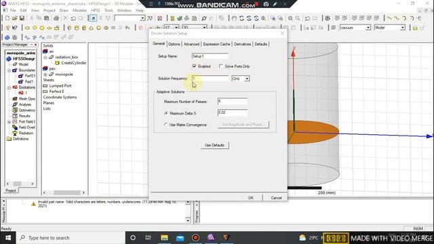The width and height of the screenshot is (434, 244).
Task: Open the Modeler menu
Action: tap(80, 11)
